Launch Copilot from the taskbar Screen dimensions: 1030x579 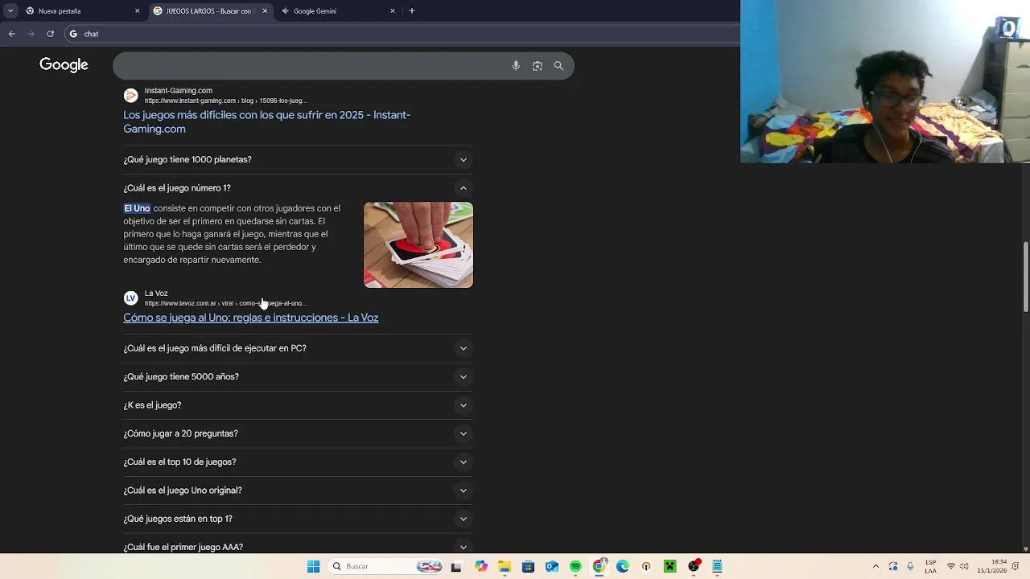481,566
